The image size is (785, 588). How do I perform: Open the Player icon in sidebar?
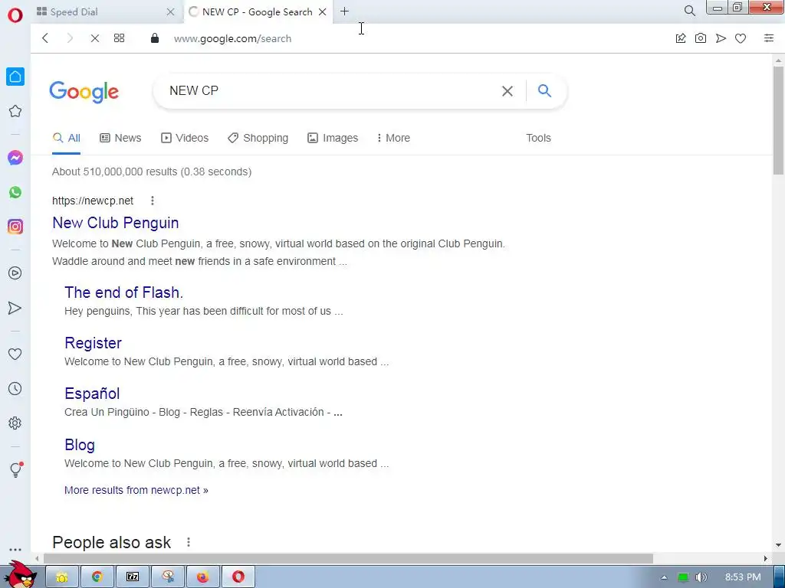coord(15,273)
